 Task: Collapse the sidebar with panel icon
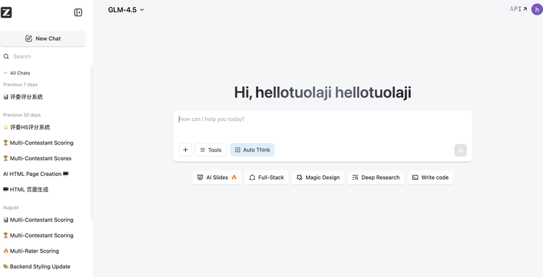coord(78,12)
